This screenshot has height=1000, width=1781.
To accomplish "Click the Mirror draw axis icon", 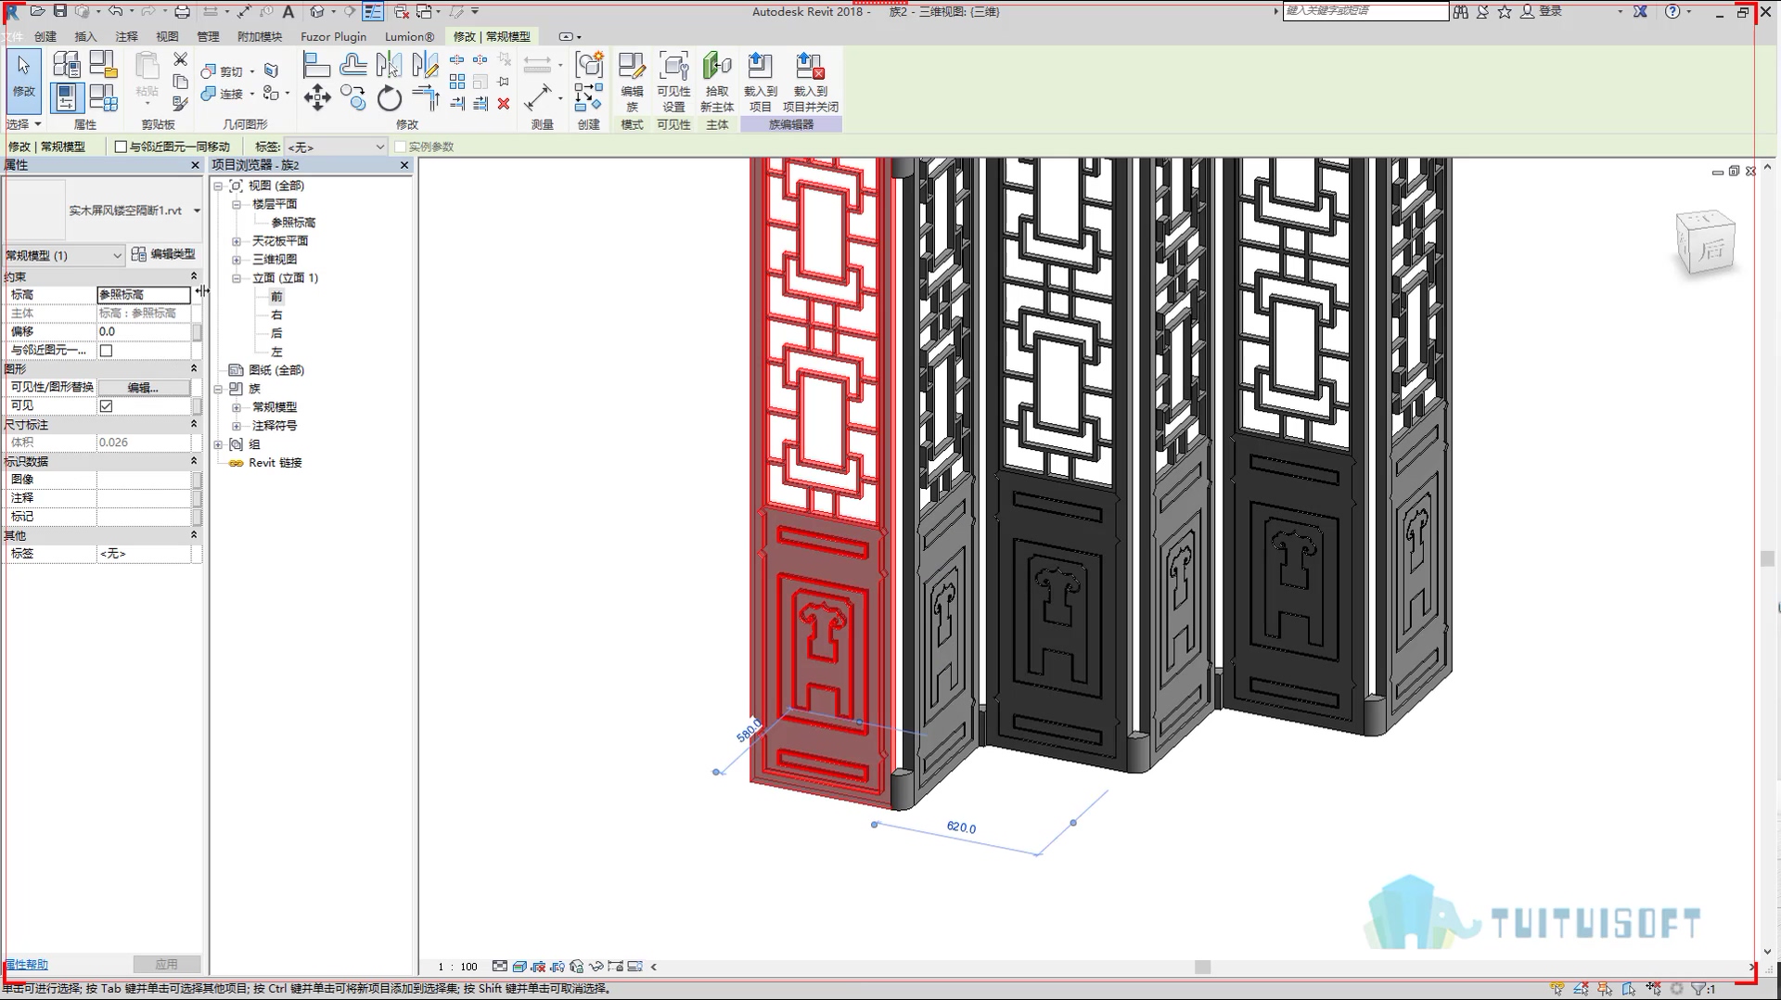I will tap(425, 65).
